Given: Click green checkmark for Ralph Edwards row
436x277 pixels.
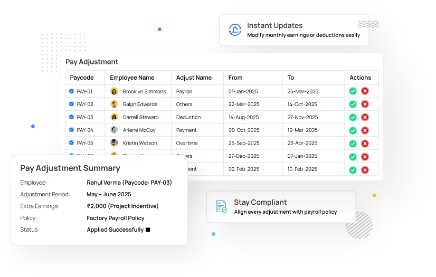Looking at the screenshot, I should tap(353, 104).
